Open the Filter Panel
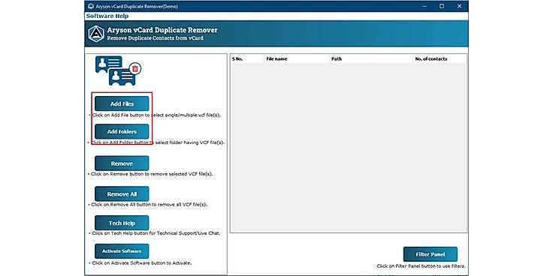Image resolution: width=553 pixels, height=276 pixels. [431, 254]
